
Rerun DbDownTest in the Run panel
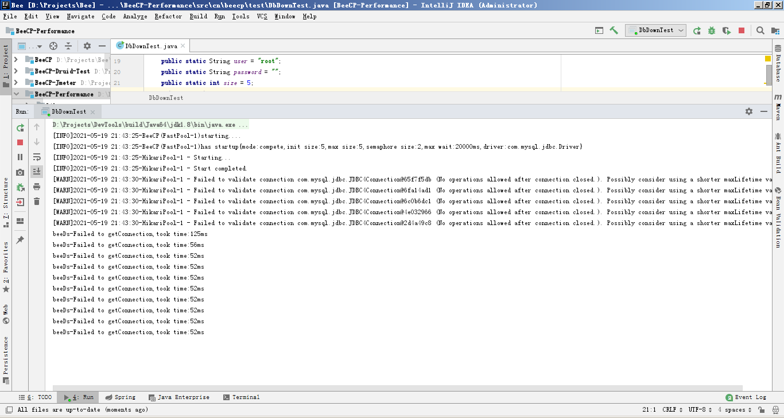(x=20, y=127)
